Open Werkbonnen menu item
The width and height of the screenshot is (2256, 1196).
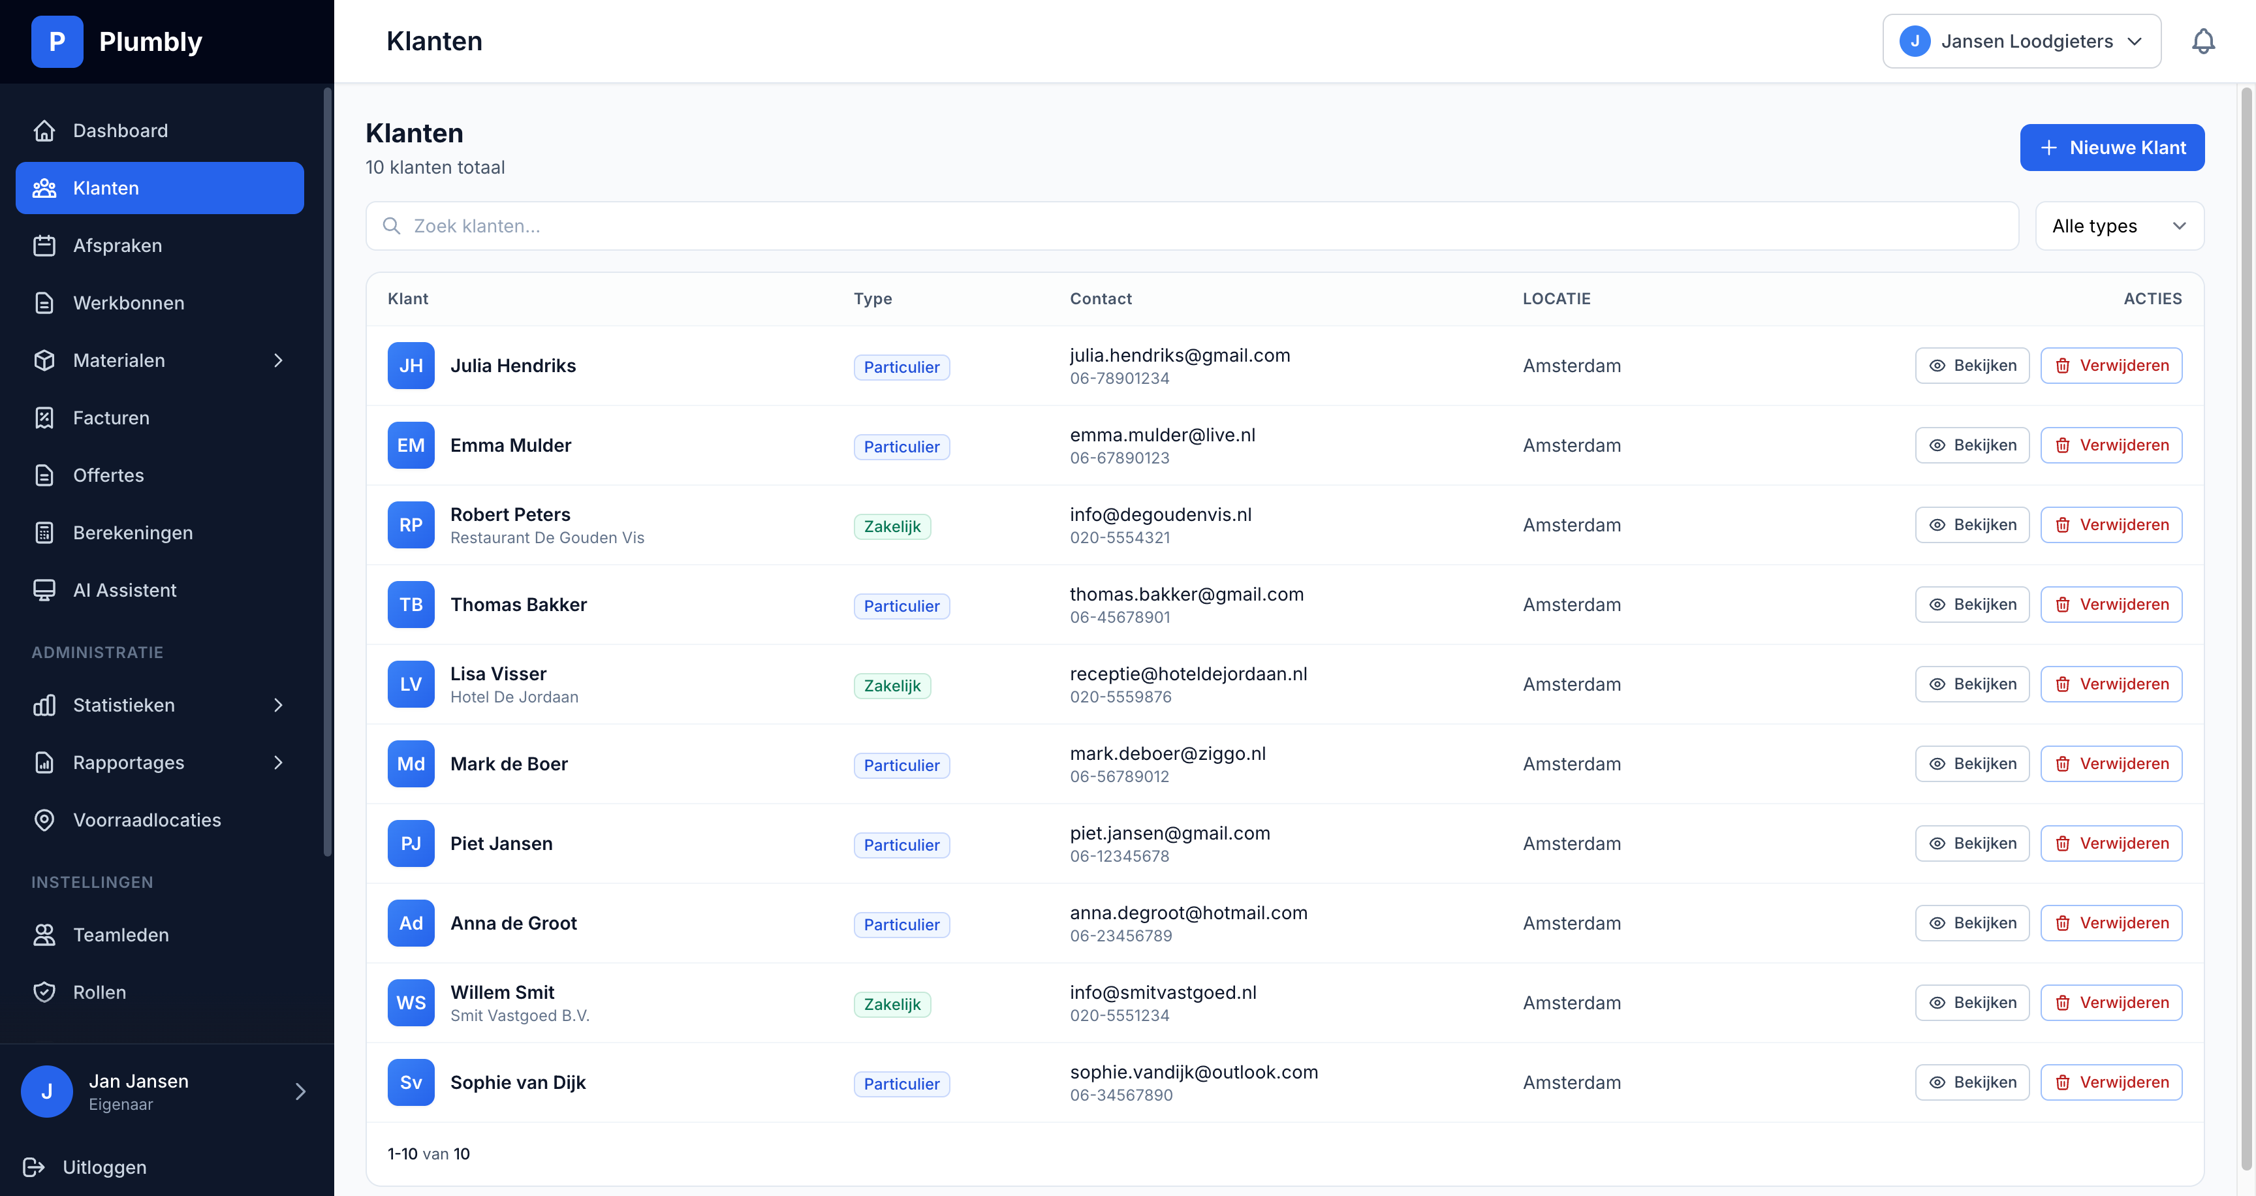coord(159,303)
